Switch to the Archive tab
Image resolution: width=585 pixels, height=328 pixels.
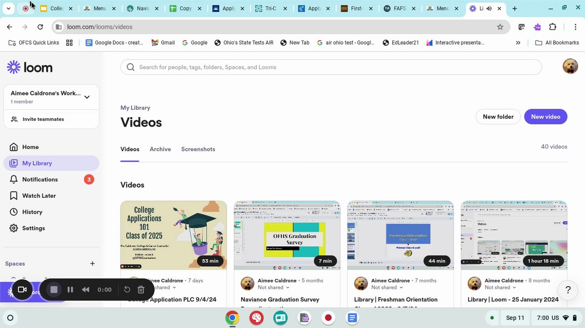click(160, 149)
